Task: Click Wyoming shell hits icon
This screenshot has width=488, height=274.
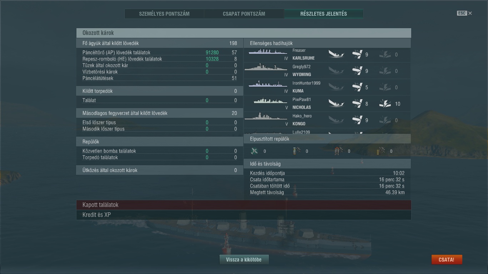Action: [357, 71]
